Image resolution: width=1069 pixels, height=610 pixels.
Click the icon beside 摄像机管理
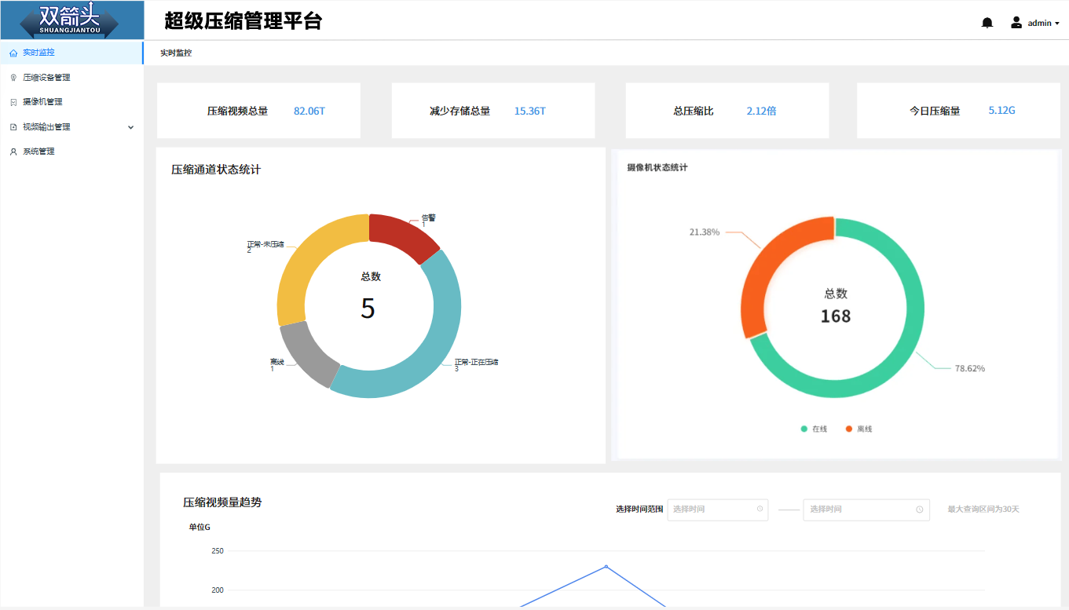[13, 102]
